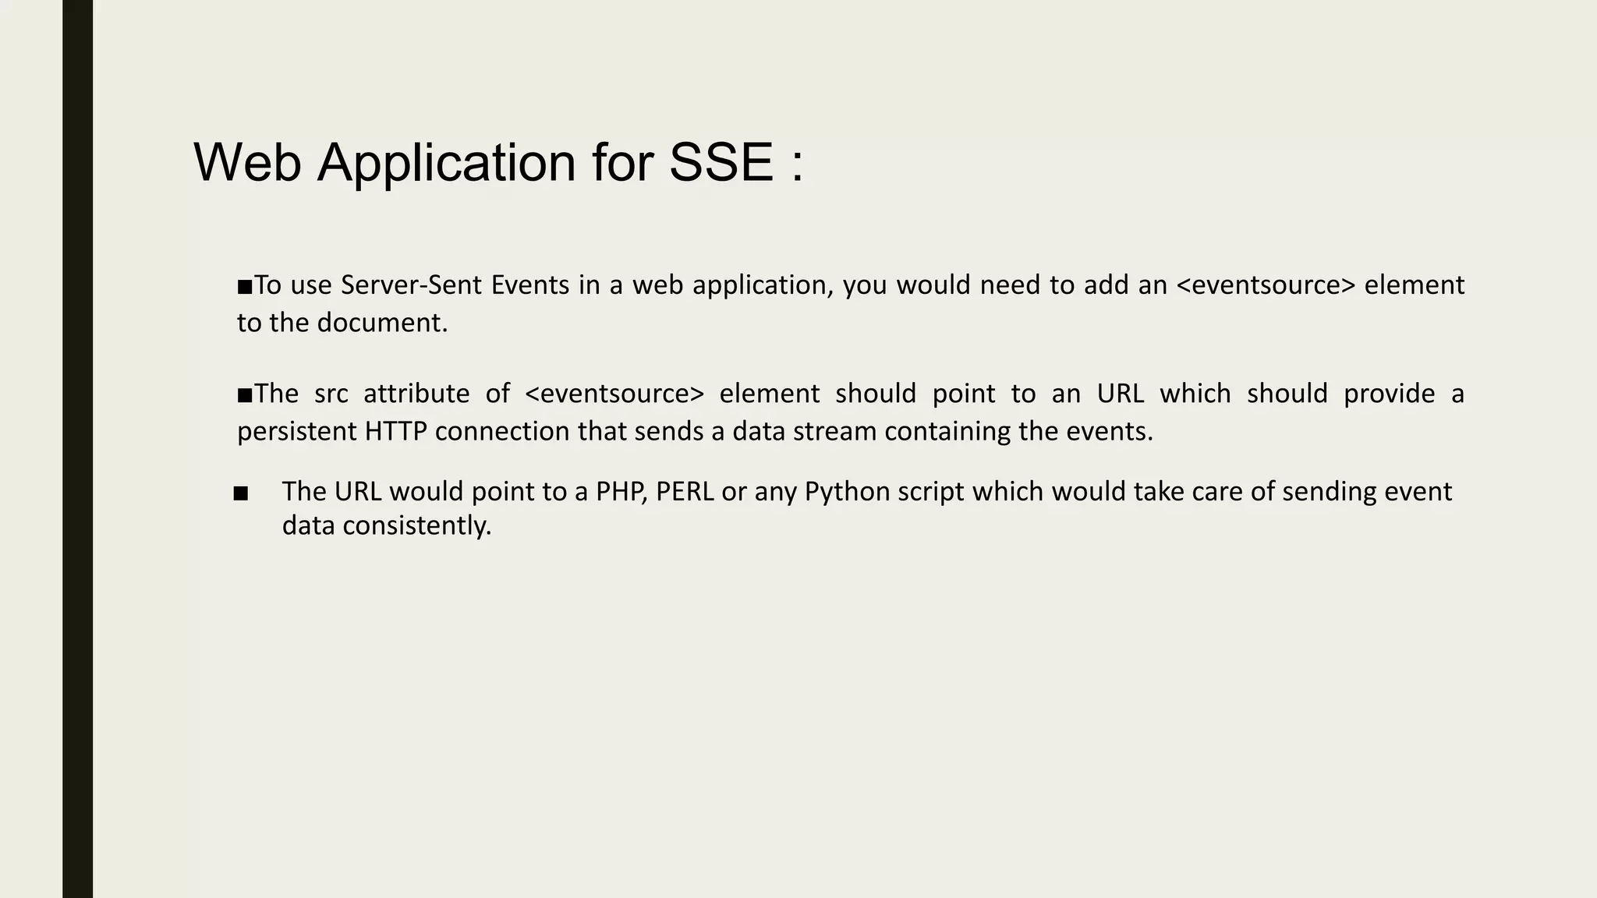This screenshot has height=898, width=1597.
Task: Click the line 'data consistently.'
Action: 386,526
